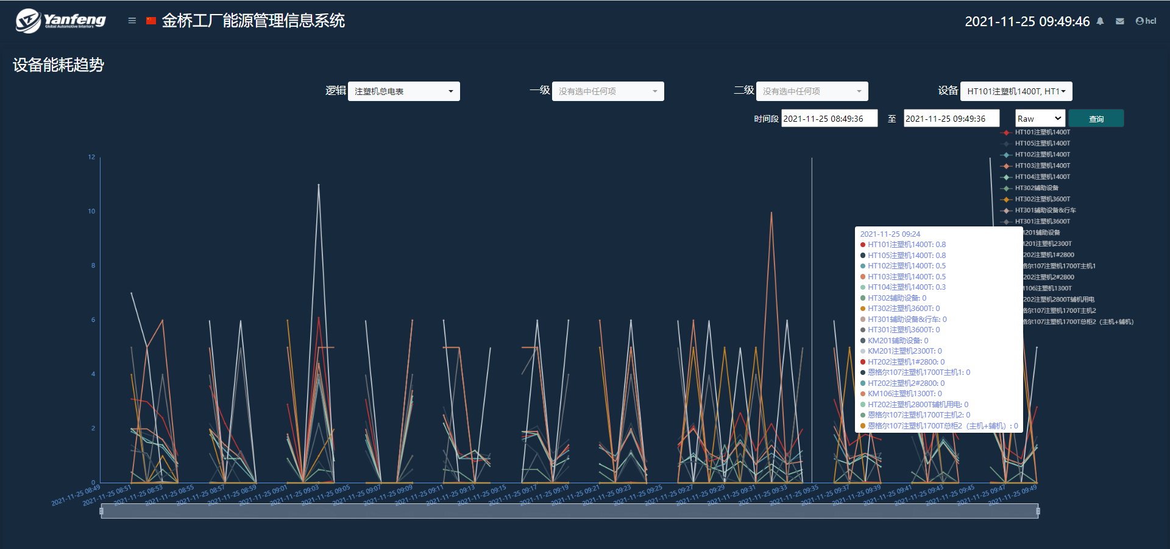Click the left handle of chart zoom slider
This screenshot has width=1170, height=549.
click(101, 511)
